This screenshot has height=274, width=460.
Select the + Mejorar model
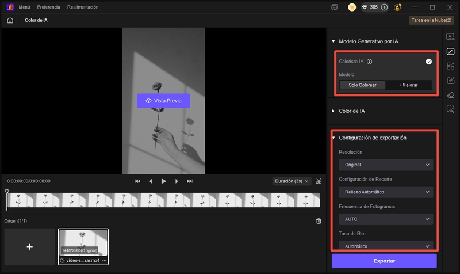[408, 85]
